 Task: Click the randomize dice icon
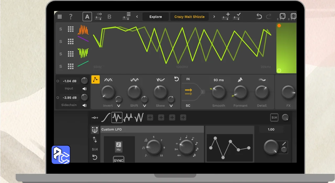pos(282,16)
